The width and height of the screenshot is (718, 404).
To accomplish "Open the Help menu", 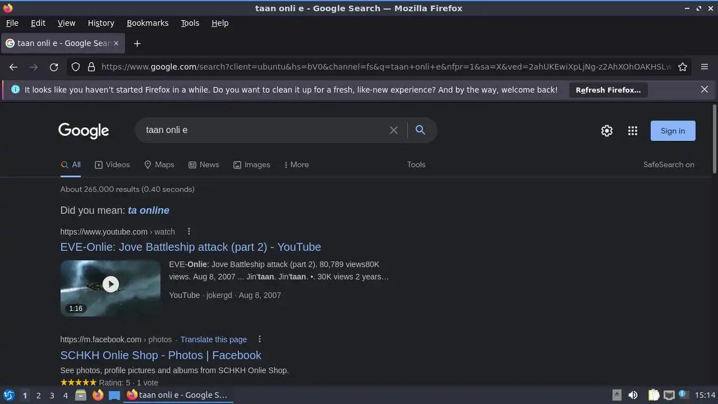I will [220, 23].
